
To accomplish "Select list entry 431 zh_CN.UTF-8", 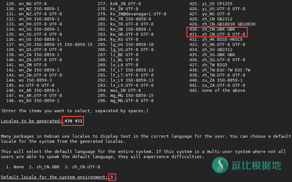I will pos(217,34).
